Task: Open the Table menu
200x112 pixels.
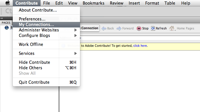Action: click(170, 3)
